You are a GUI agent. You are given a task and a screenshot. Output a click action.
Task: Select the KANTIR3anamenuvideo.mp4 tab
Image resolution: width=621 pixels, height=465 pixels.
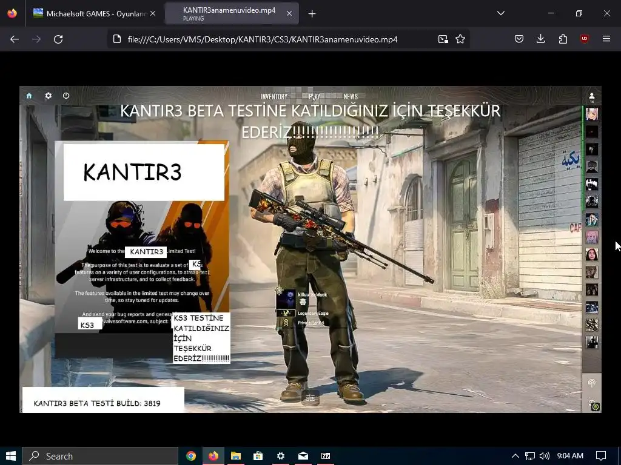tap(231, 13)
